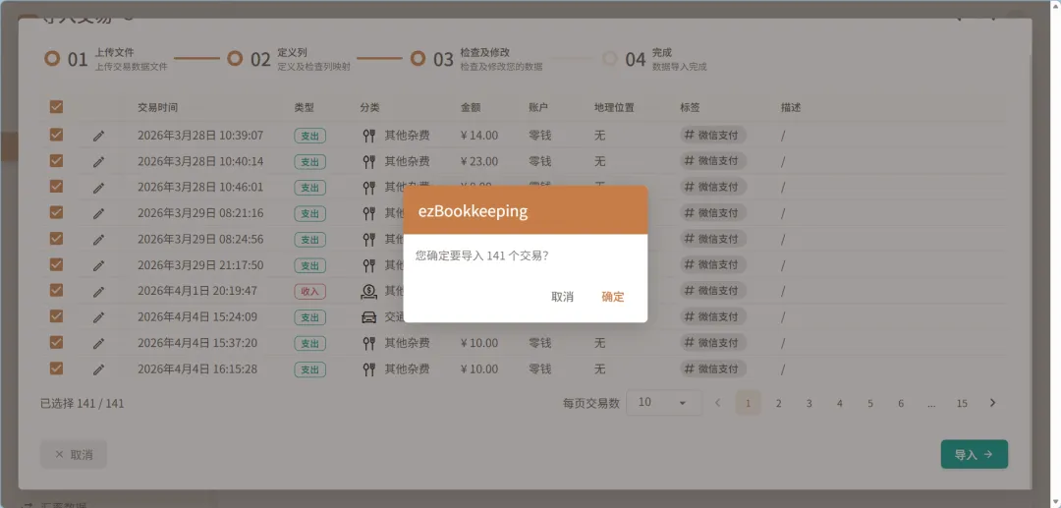Viewport: 1061px width, 508px height.
Task: Uncheck the row dated 2026年4月4日 16:15:28
Action: [56, 368]
